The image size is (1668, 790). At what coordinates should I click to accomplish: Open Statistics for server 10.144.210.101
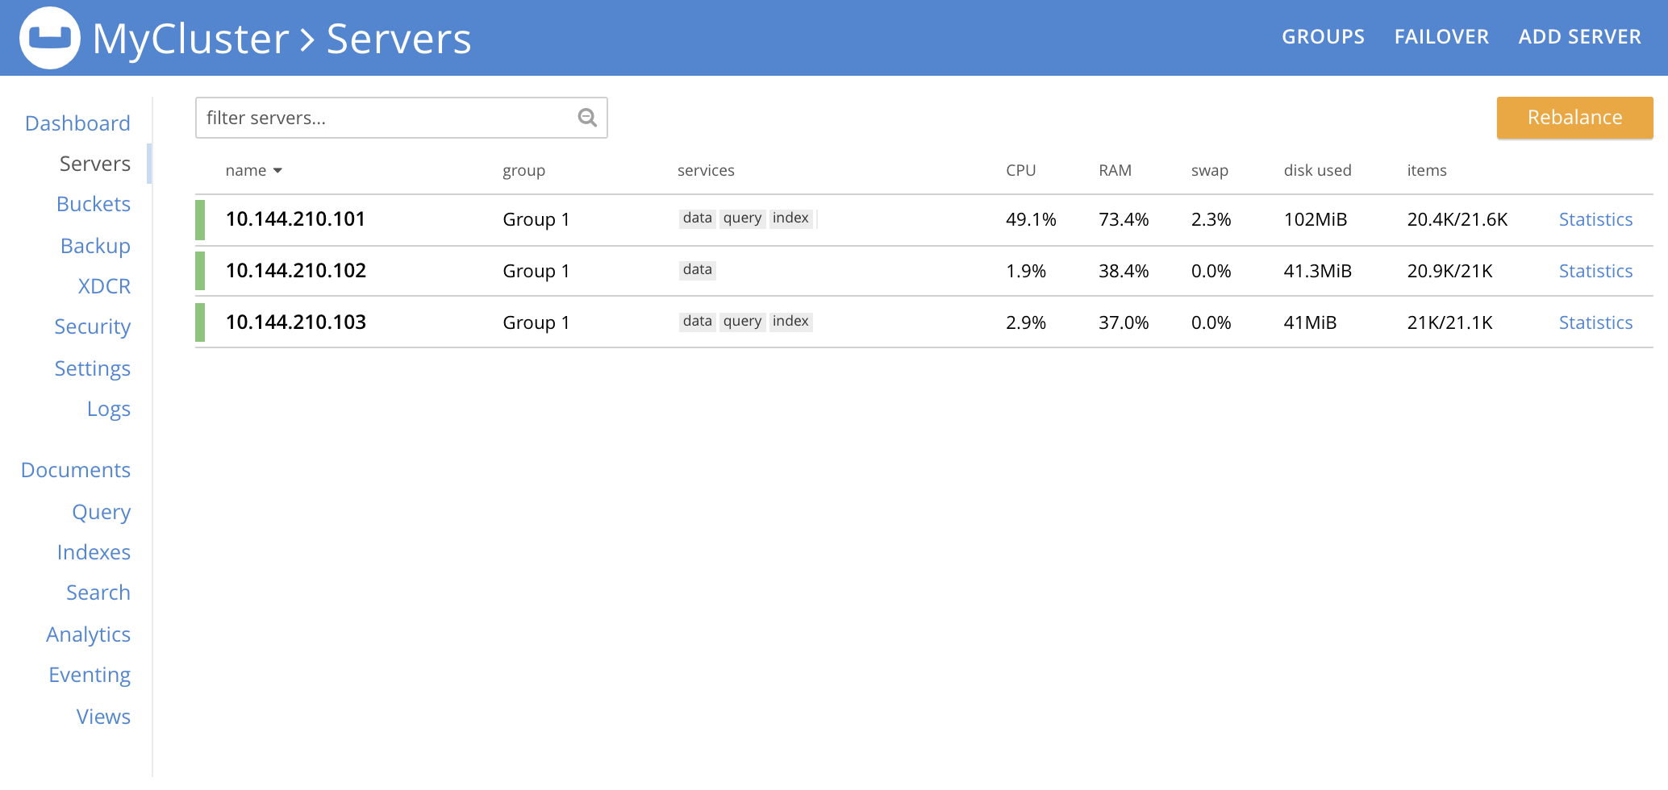click(x=1595, y=219)
